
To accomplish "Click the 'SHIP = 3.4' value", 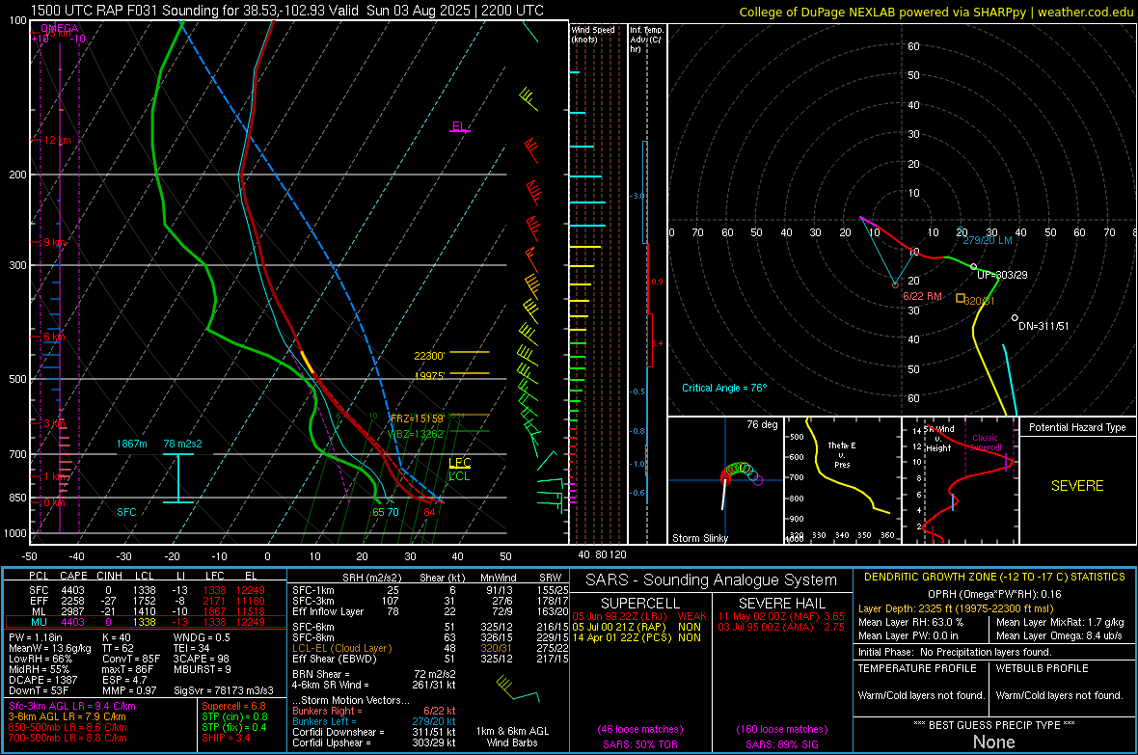I will click(x=226, y=738).
